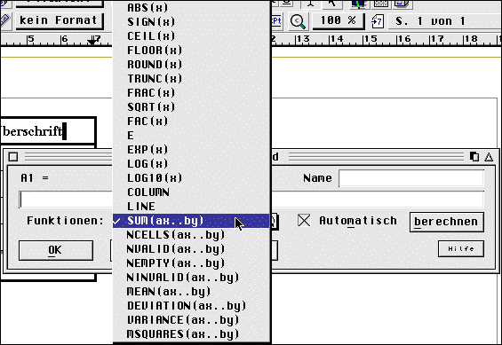Toggle the Automatisch checkbox
This screenshot has width=502, height=345.
click(304, 221)
